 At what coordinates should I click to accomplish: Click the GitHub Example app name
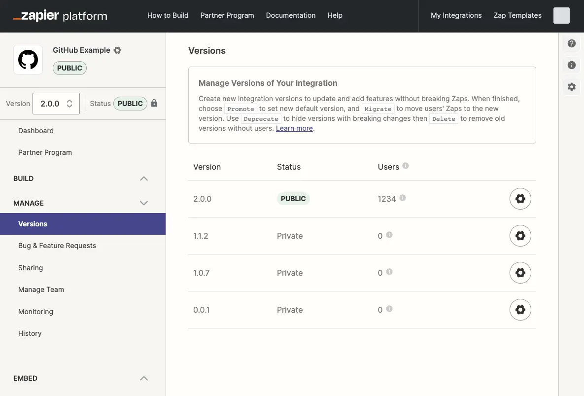(82, 50)
